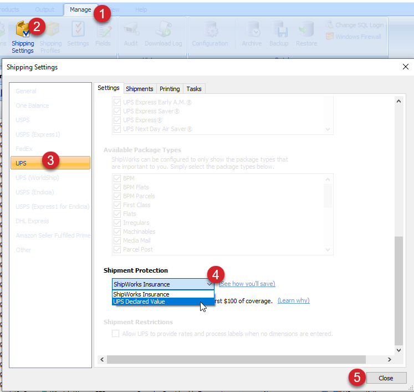
Task: Toggle the Flats package type checkbox
Action: (117, 214)
